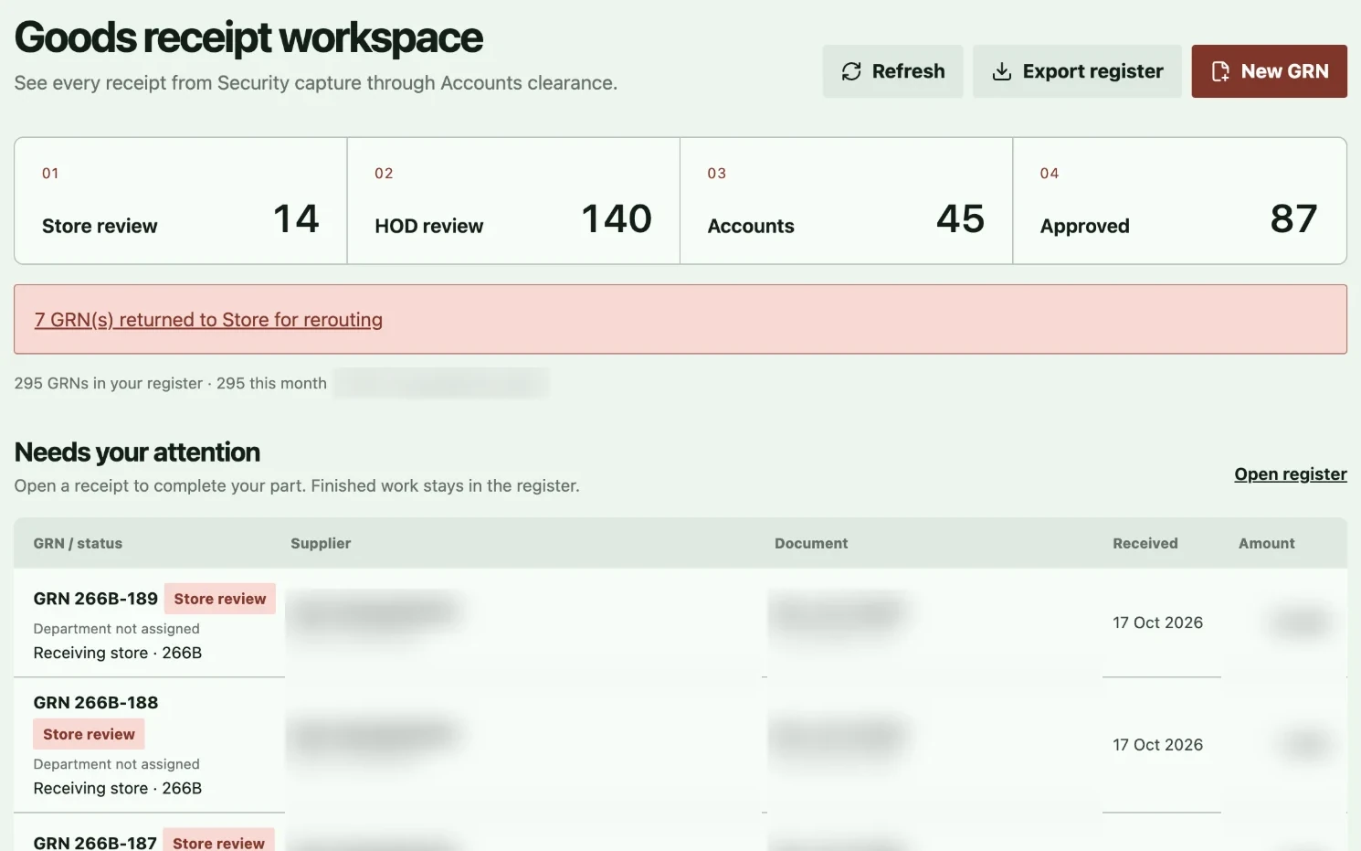The height and width of the screenshot is (851, 1361).
Task: Create a New GRN
Action: (x=1269, y=71)
